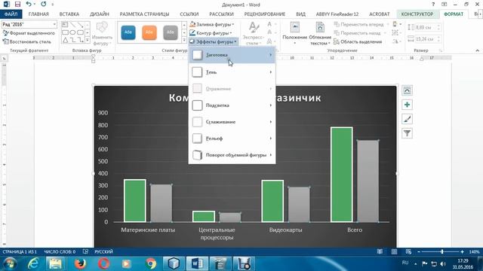Zoom out with the minus button

[x=419, y=251]
